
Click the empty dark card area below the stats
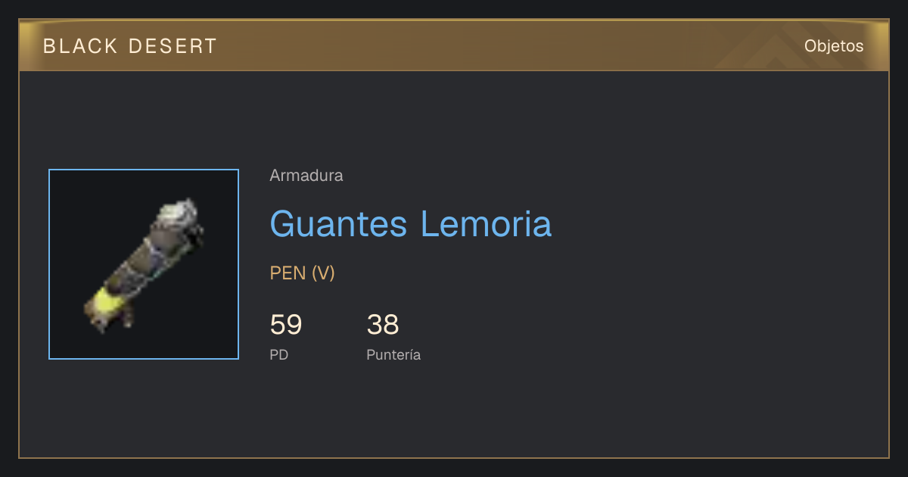454,413
